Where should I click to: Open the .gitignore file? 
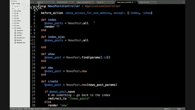(x=20, y=31)
